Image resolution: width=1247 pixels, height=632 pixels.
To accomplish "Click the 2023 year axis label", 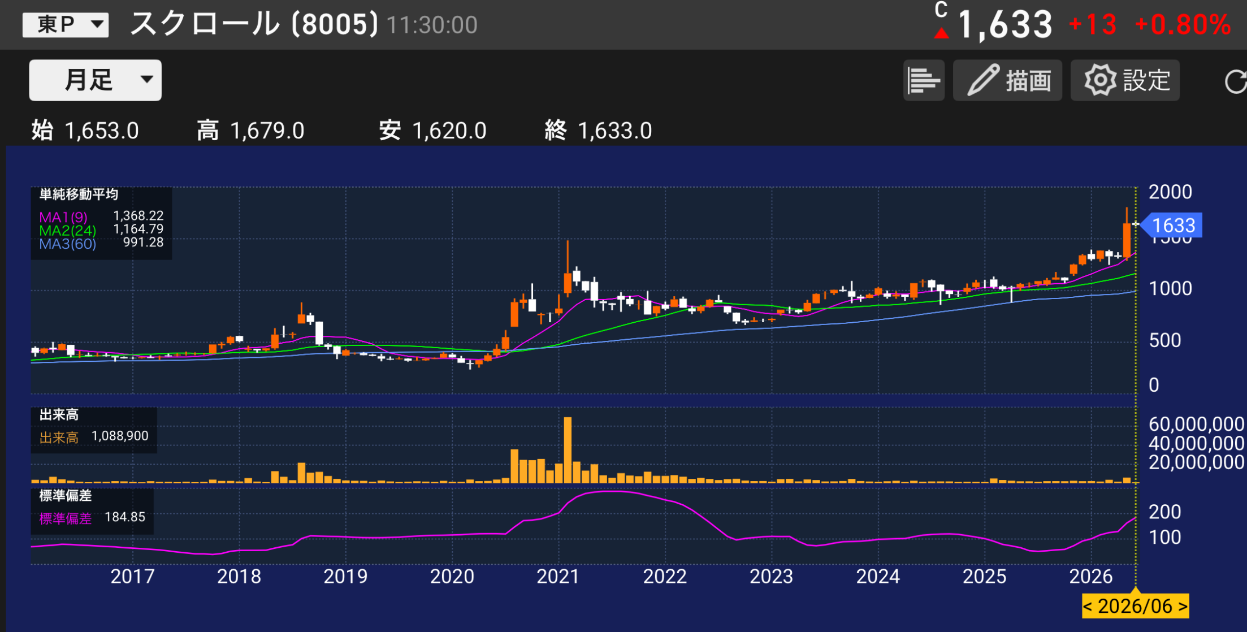I will click(771, 577).
